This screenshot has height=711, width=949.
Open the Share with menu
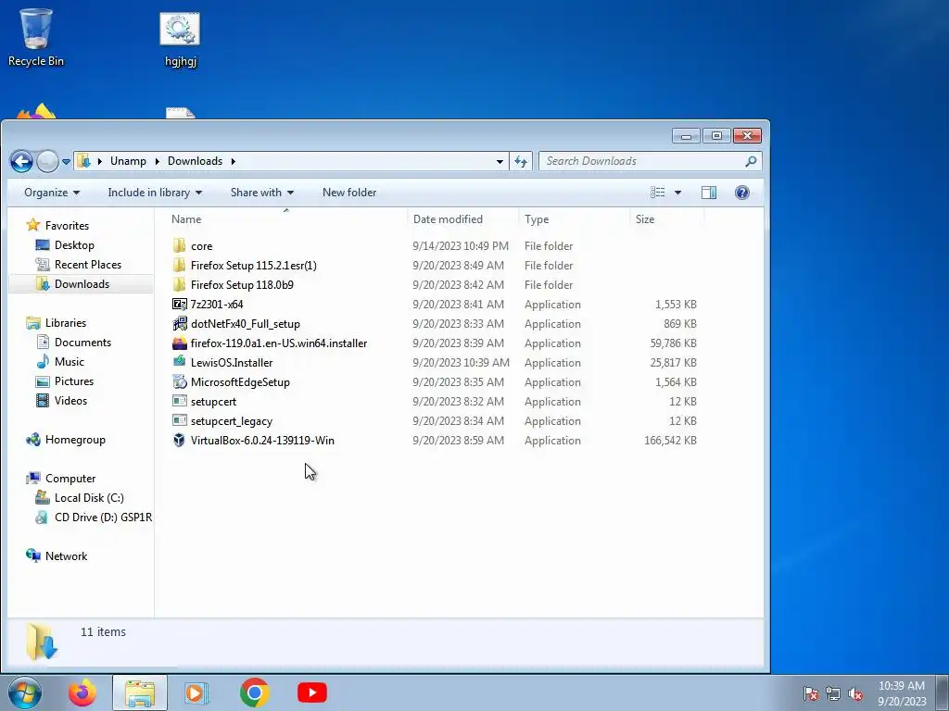pos(262,193)
